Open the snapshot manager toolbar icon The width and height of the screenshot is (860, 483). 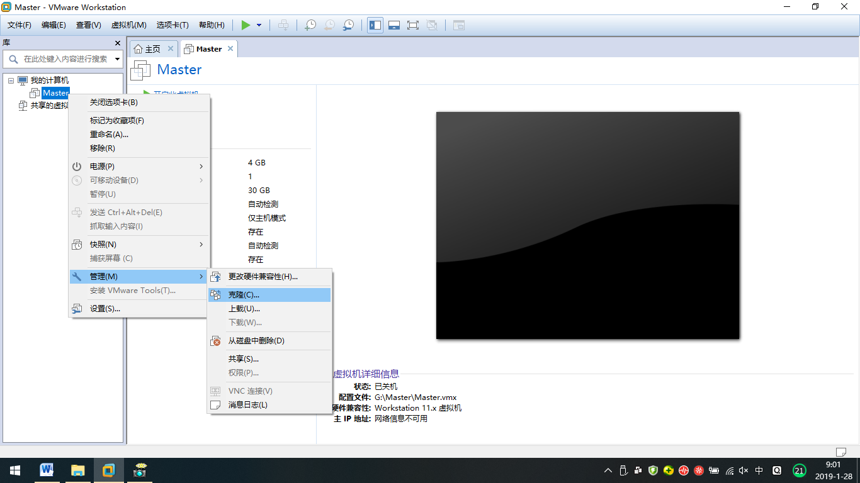click(348, 25)
